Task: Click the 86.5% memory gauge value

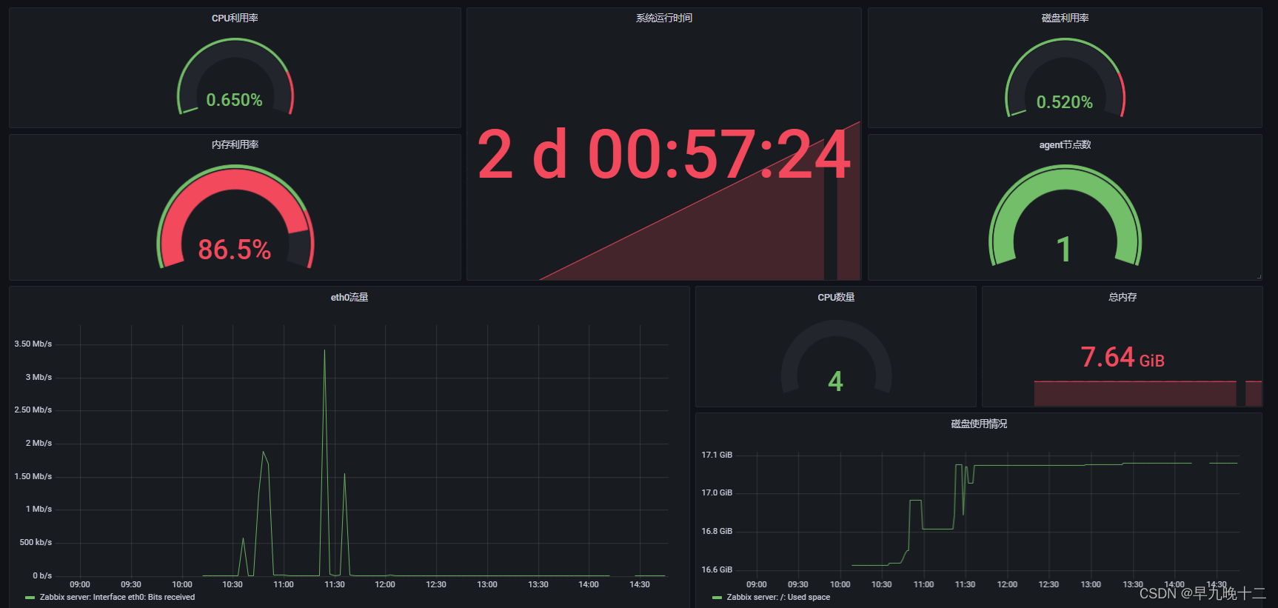Action: coord(234,250)
